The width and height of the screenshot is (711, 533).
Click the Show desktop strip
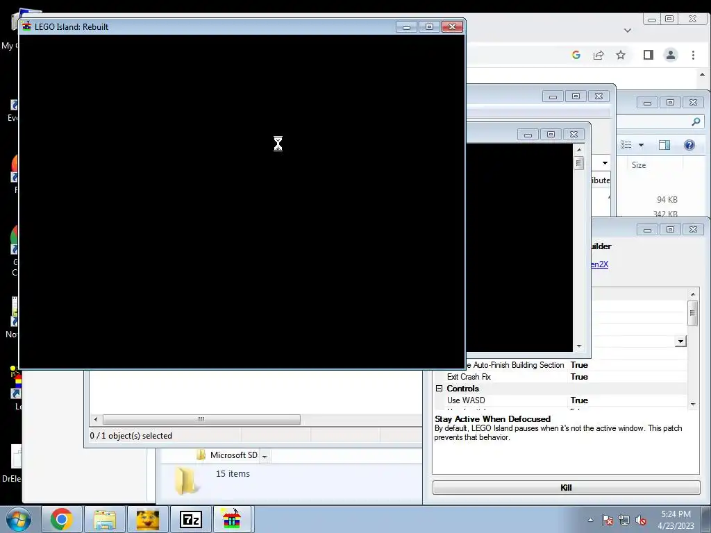click(x=706, y=519)
